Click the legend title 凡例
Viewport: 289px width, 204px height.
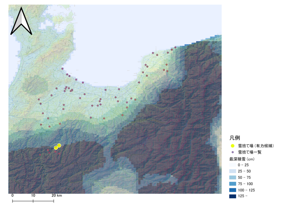coord(235,138)
